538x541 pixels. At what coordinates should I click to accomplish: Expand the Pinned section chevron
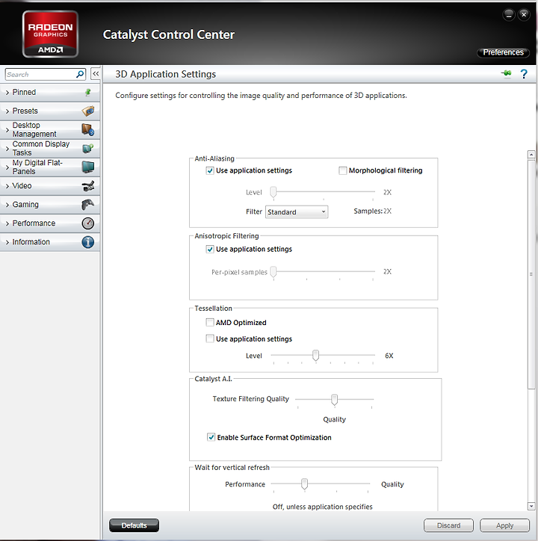[x=7, y=93]
